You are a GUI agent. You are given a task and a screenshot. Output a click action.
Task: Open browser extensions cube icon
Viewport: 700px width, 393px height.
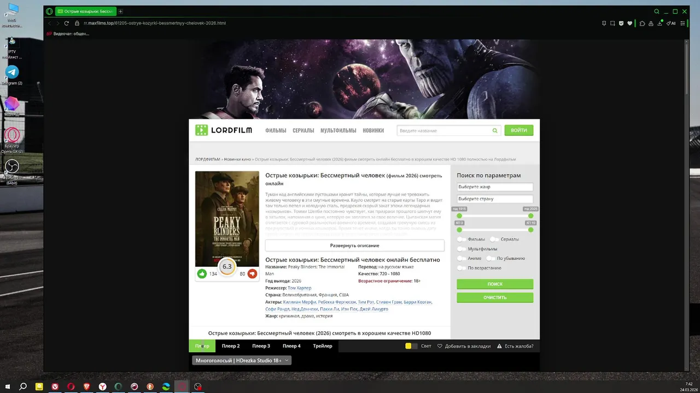click(643, 23)
